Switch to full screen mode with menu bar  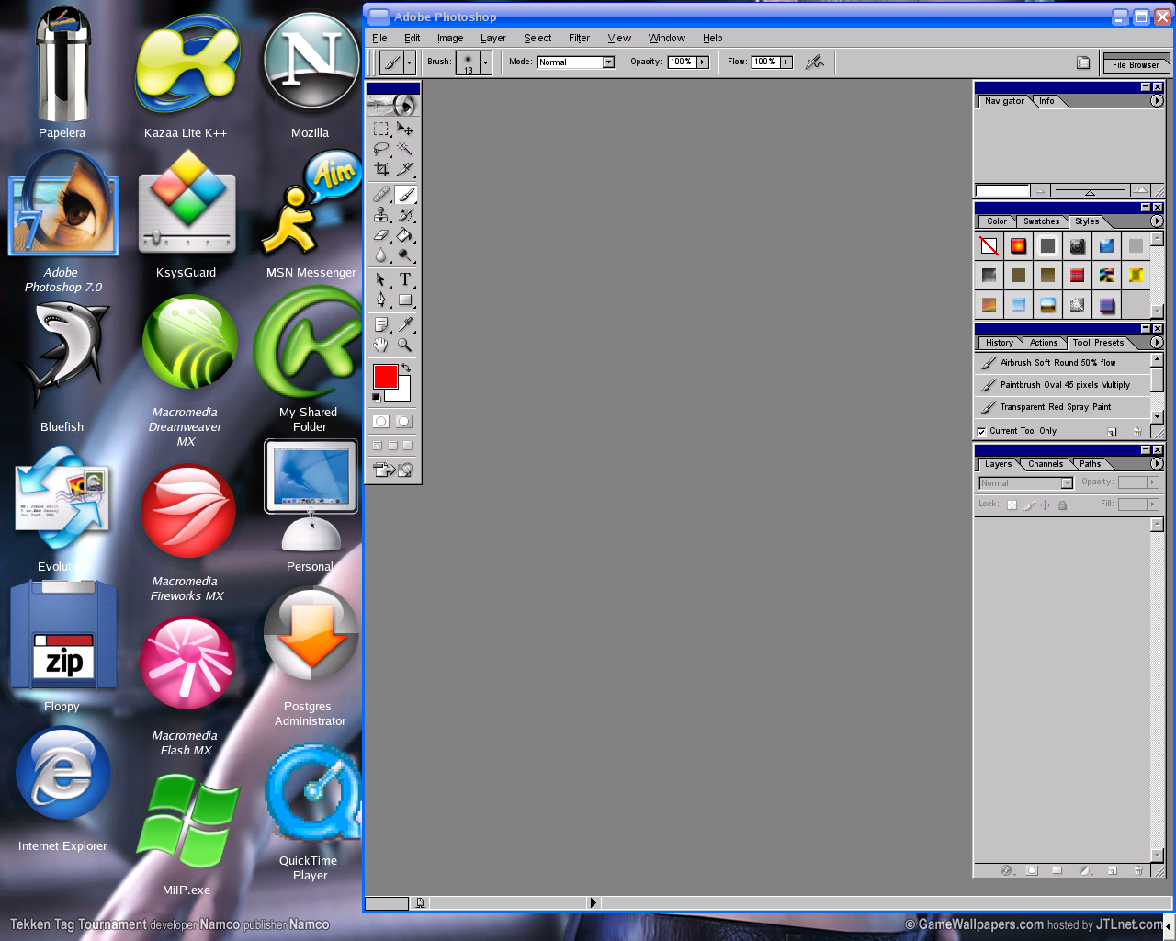pos(392,445)
